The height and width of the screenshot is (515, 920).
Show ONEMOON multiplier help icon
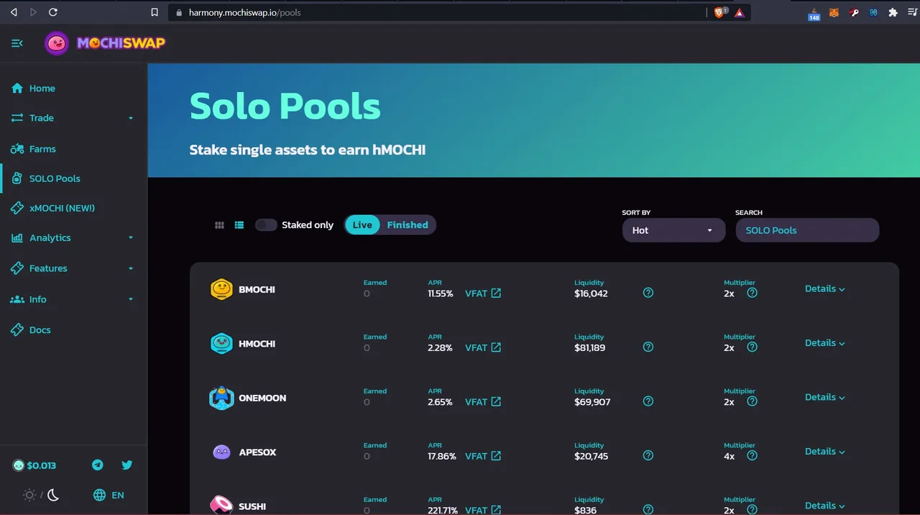pyautogui.click(x=752, y=401)
